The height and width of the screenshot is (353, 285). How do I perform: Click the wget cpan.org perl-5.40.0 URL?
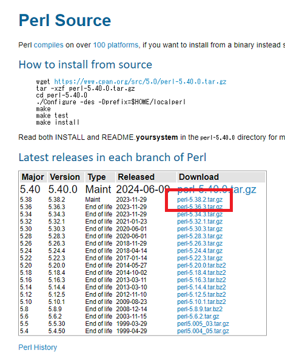(140, 82)
